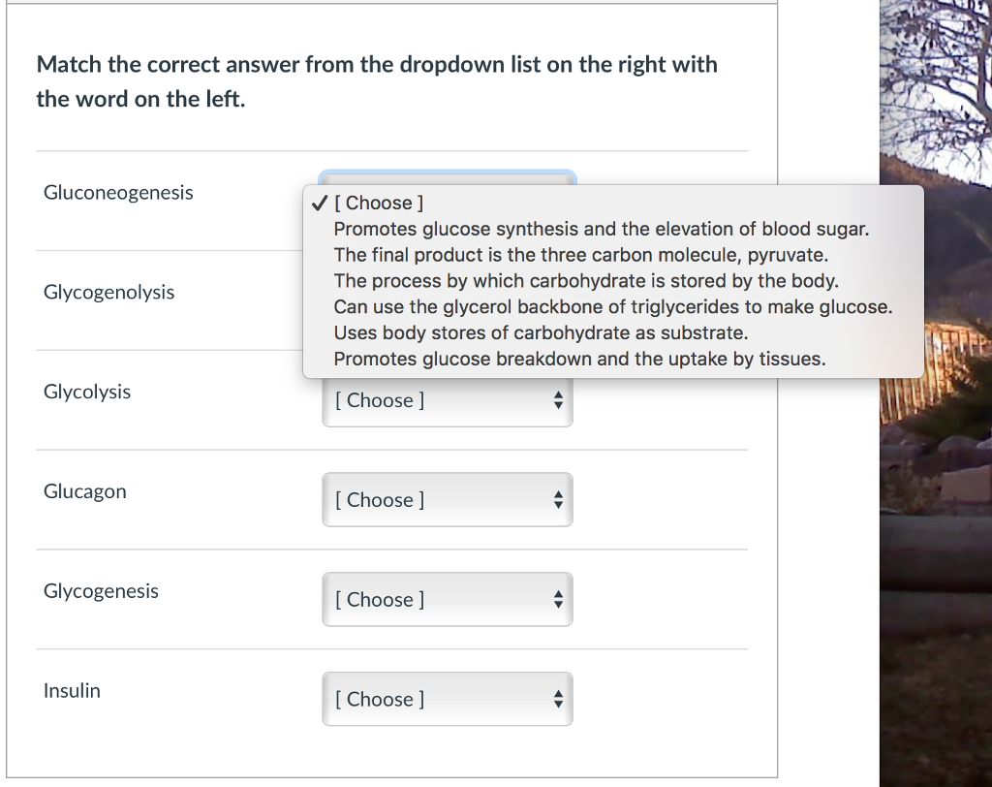The image size is (992, 787).
Task: Open the Insulin dropdown
Action: (x=448, y=699)
